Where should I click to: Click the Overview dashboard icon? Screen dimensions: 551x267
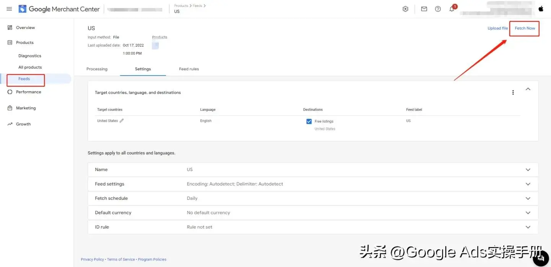[x=10, y=28]
